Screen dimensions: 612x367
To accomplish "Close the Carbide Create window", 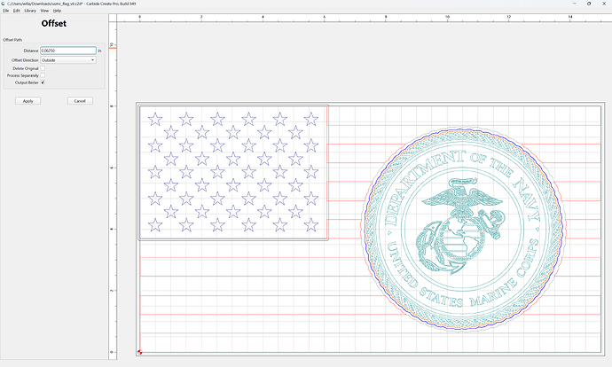I will point(604,4).
